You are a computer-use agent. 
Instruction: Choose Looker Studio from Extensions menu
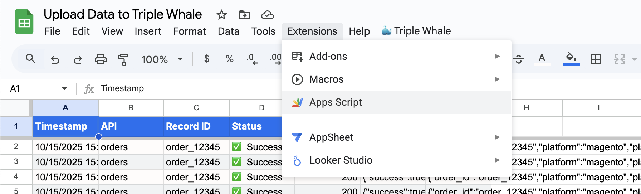point(397,160)
